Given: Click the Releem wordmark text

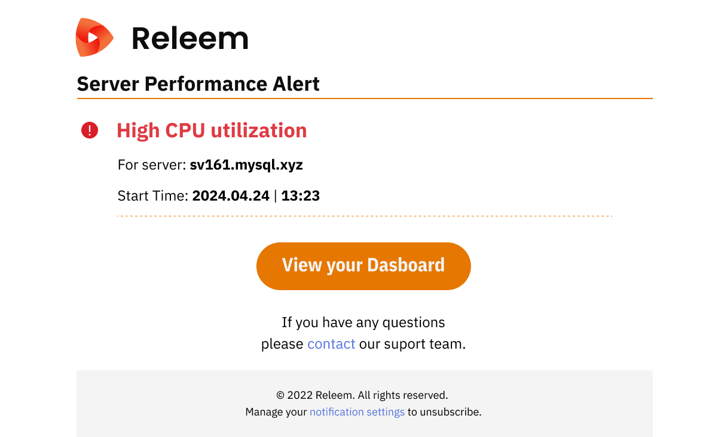Looking at the screenshot, I should pos(190,38).
